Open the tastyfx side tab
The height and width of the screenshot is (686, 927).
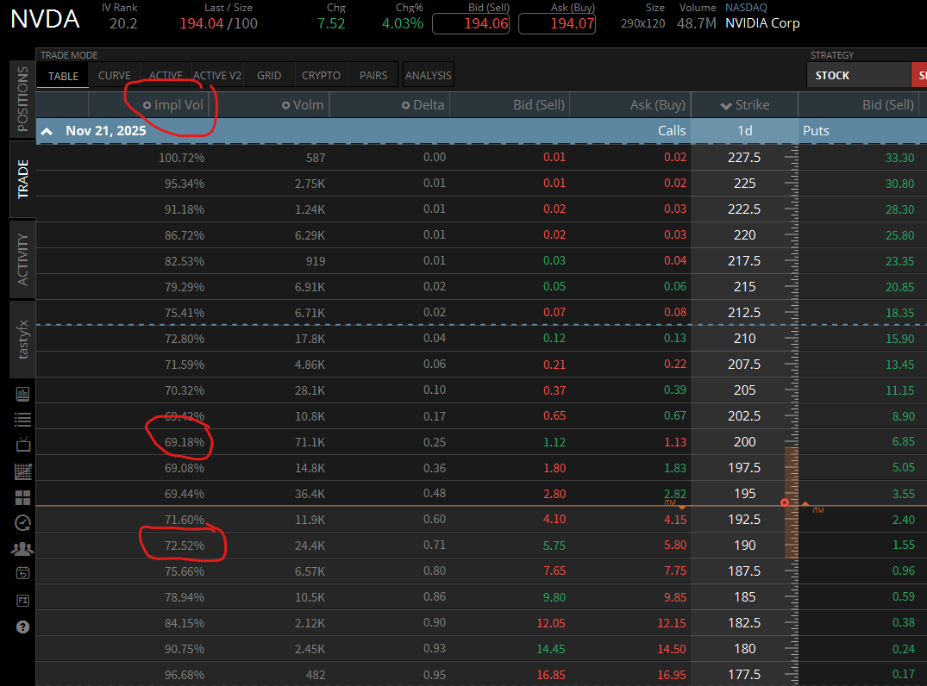pos(22,340)
